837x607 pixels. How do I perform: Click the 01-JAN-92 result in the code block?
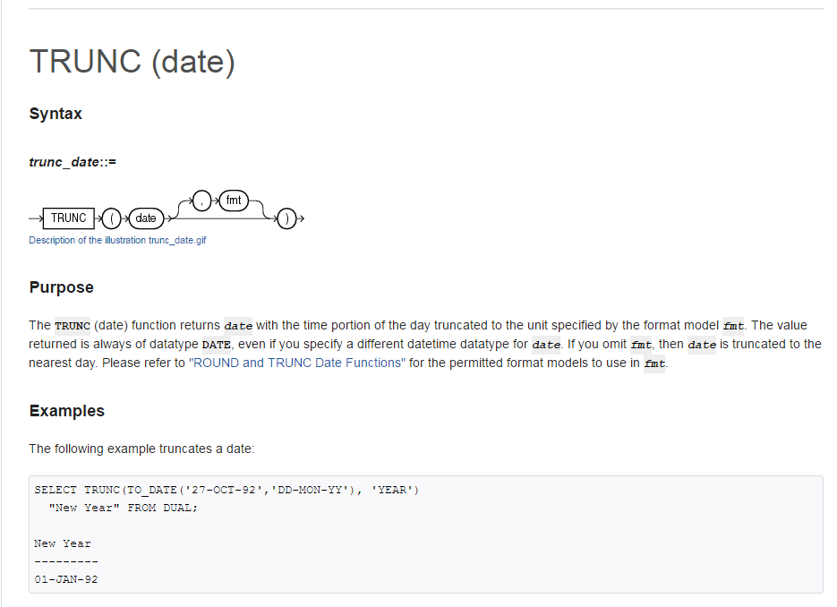click(66, 579)
